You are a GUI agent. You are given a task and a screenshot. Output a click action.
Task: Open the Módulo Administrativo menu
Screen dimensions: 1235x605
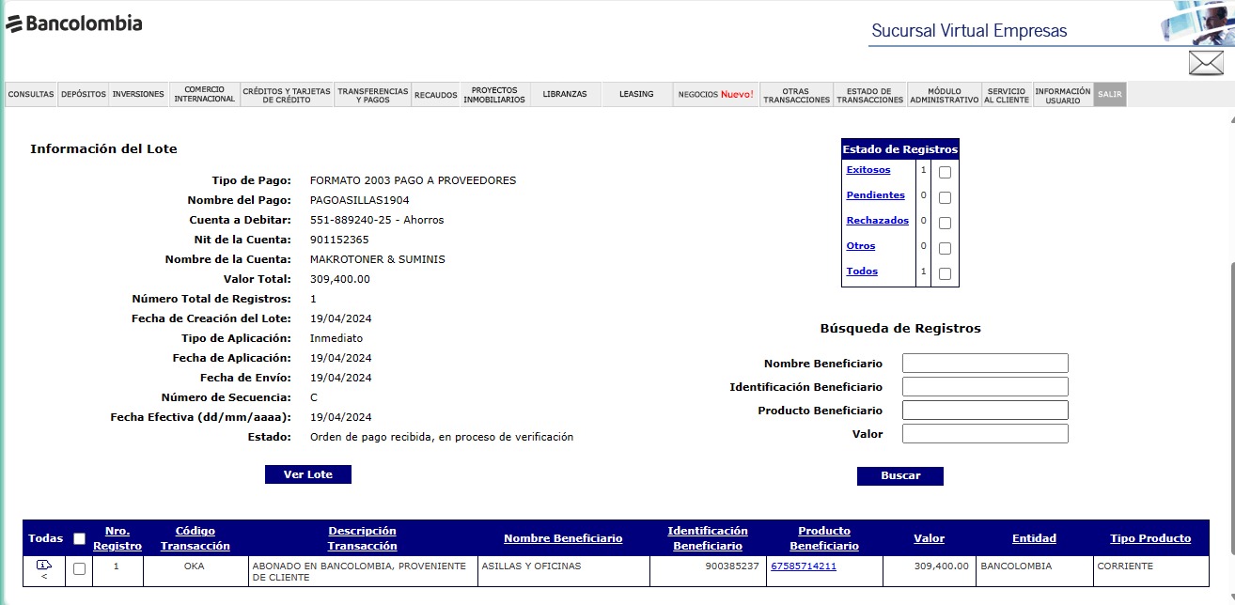944,95
